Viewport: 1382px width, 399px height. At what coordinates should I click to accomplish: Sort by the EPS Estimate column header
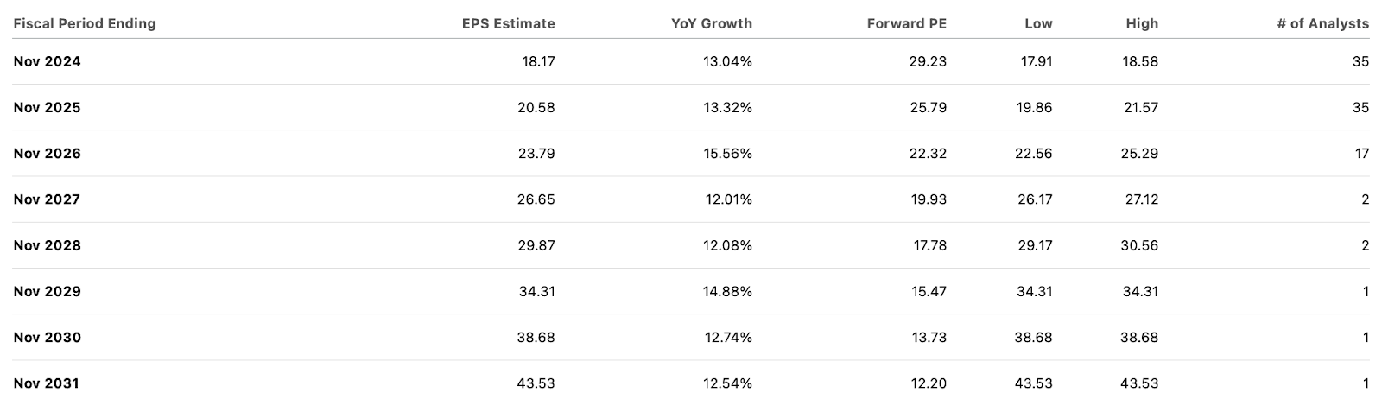[508, 23]
